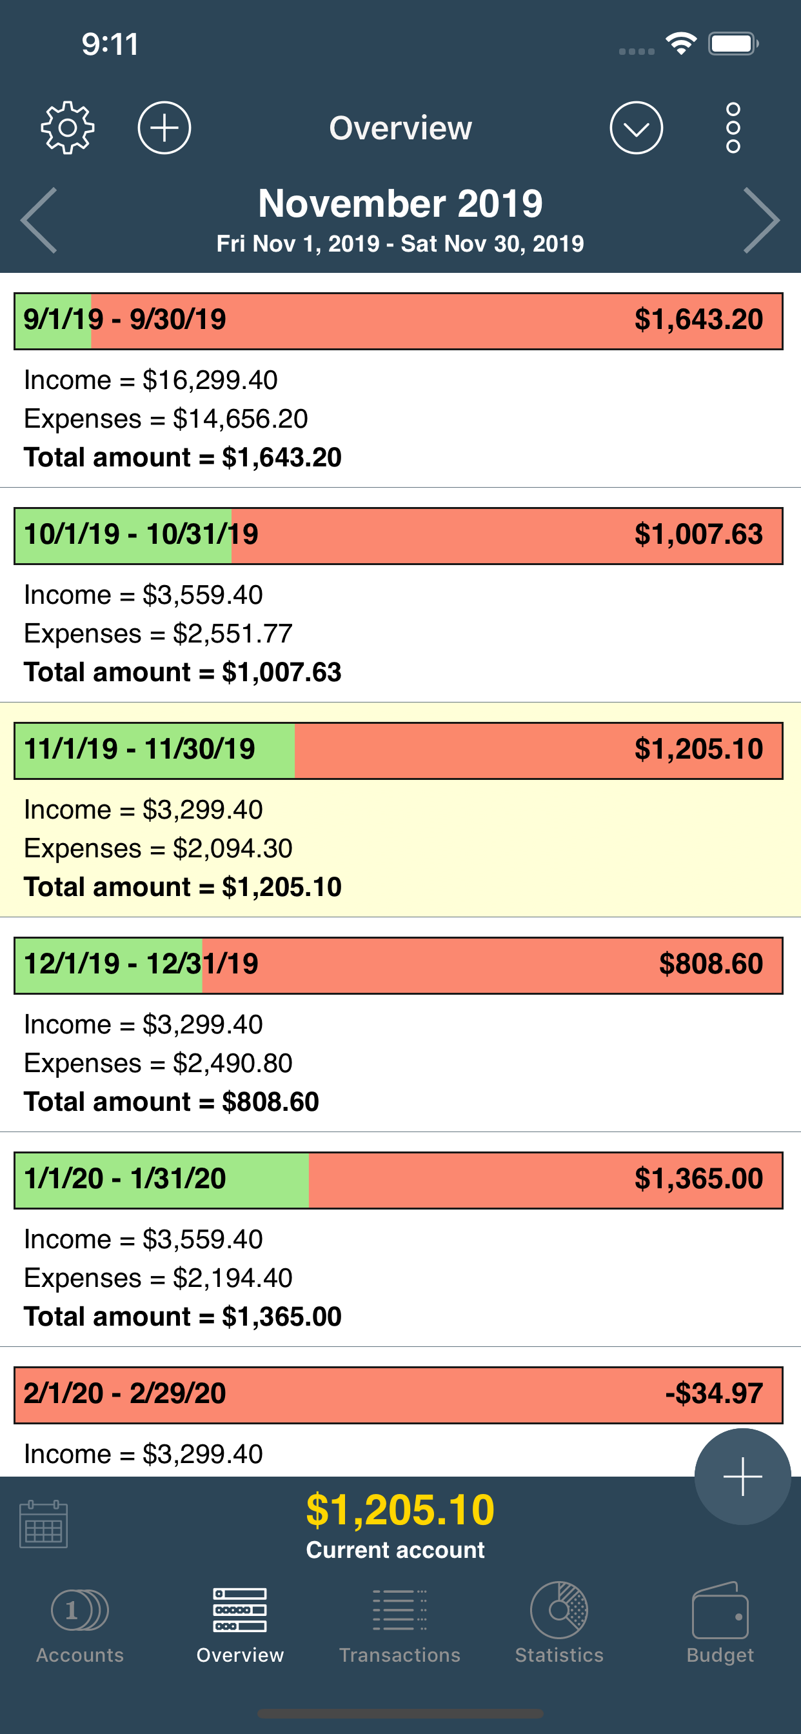Open the Statistics pie chart tab
The image size is (801, 1734).
559,1622
